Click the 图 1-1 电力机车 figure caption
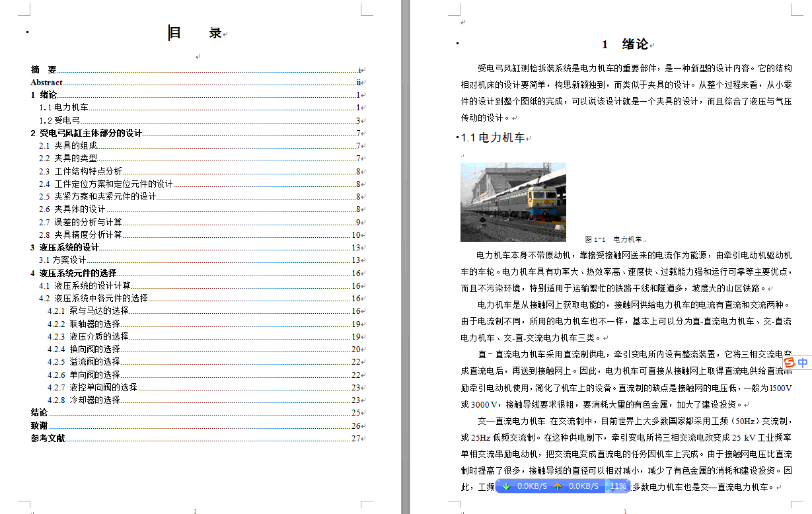812x514 pixels. pos(613,239)
